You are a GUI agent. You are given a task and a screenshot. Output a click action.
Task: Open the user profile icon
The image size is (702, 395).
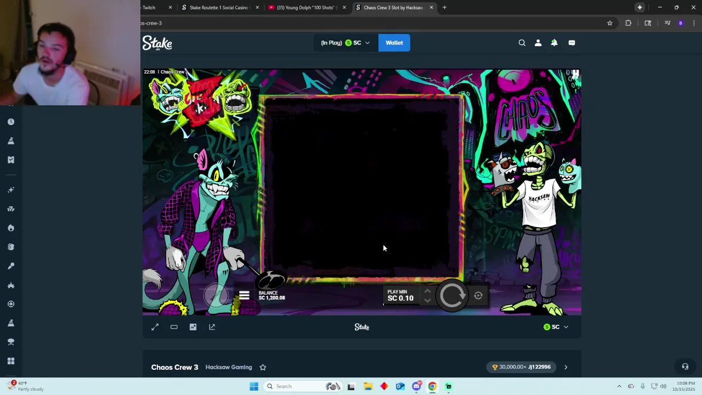538,43
